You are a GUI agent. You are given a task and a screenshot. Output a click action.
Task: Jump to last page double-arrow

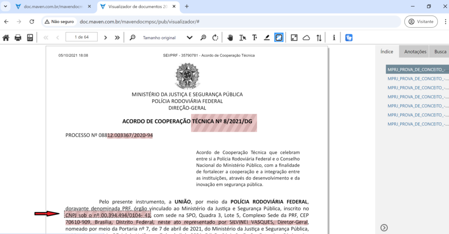(117, 38)
